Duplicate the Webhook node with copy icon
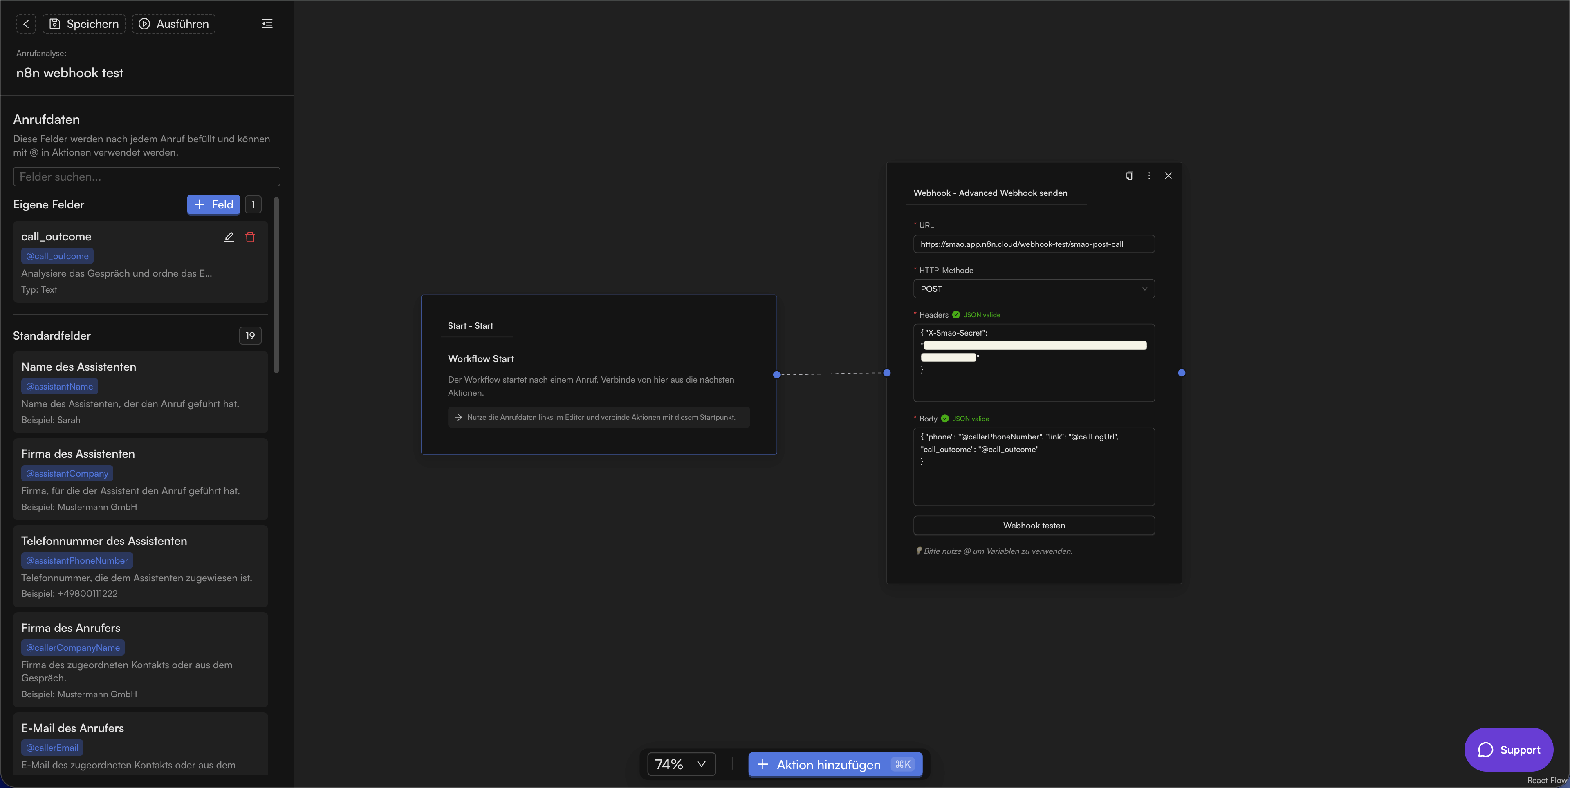Viewport: 1570px width, 788px height. click(1129, 175)
